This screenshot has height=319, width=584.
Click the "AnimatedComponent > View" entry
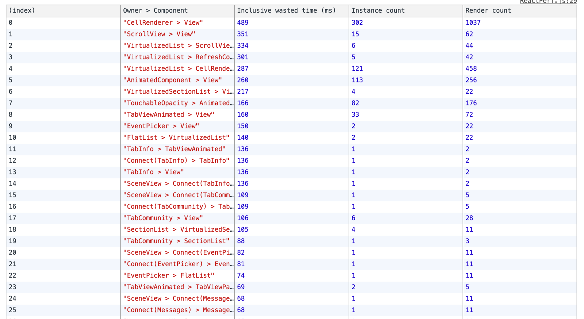click(172, 80)
